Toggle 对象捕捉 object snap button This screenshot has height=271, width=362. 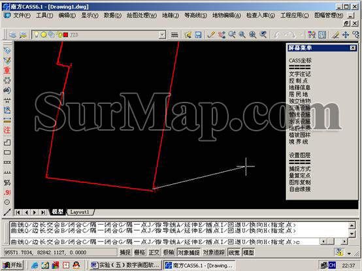click(189, 253)
